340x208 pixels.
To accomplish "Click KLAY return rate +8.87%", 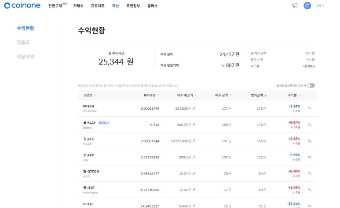I will coord(294,122).
